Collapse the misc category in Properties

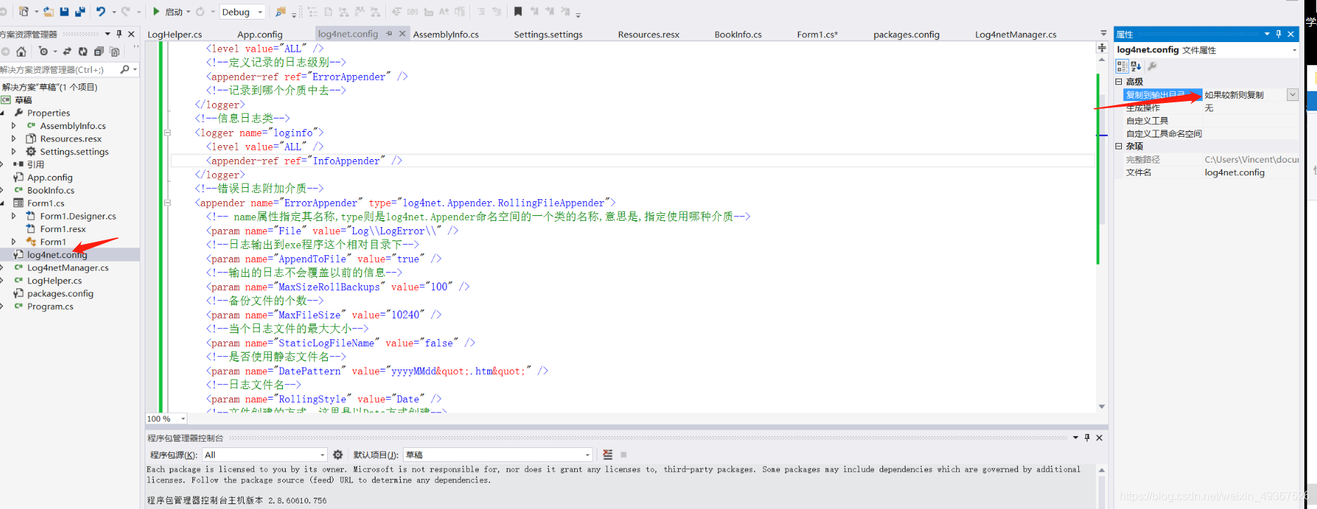(1119, 146)
